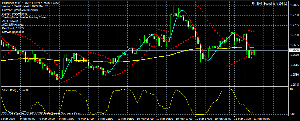Click the current price tag 1.2666
The image size is (300, 121).
coord(294,50)
